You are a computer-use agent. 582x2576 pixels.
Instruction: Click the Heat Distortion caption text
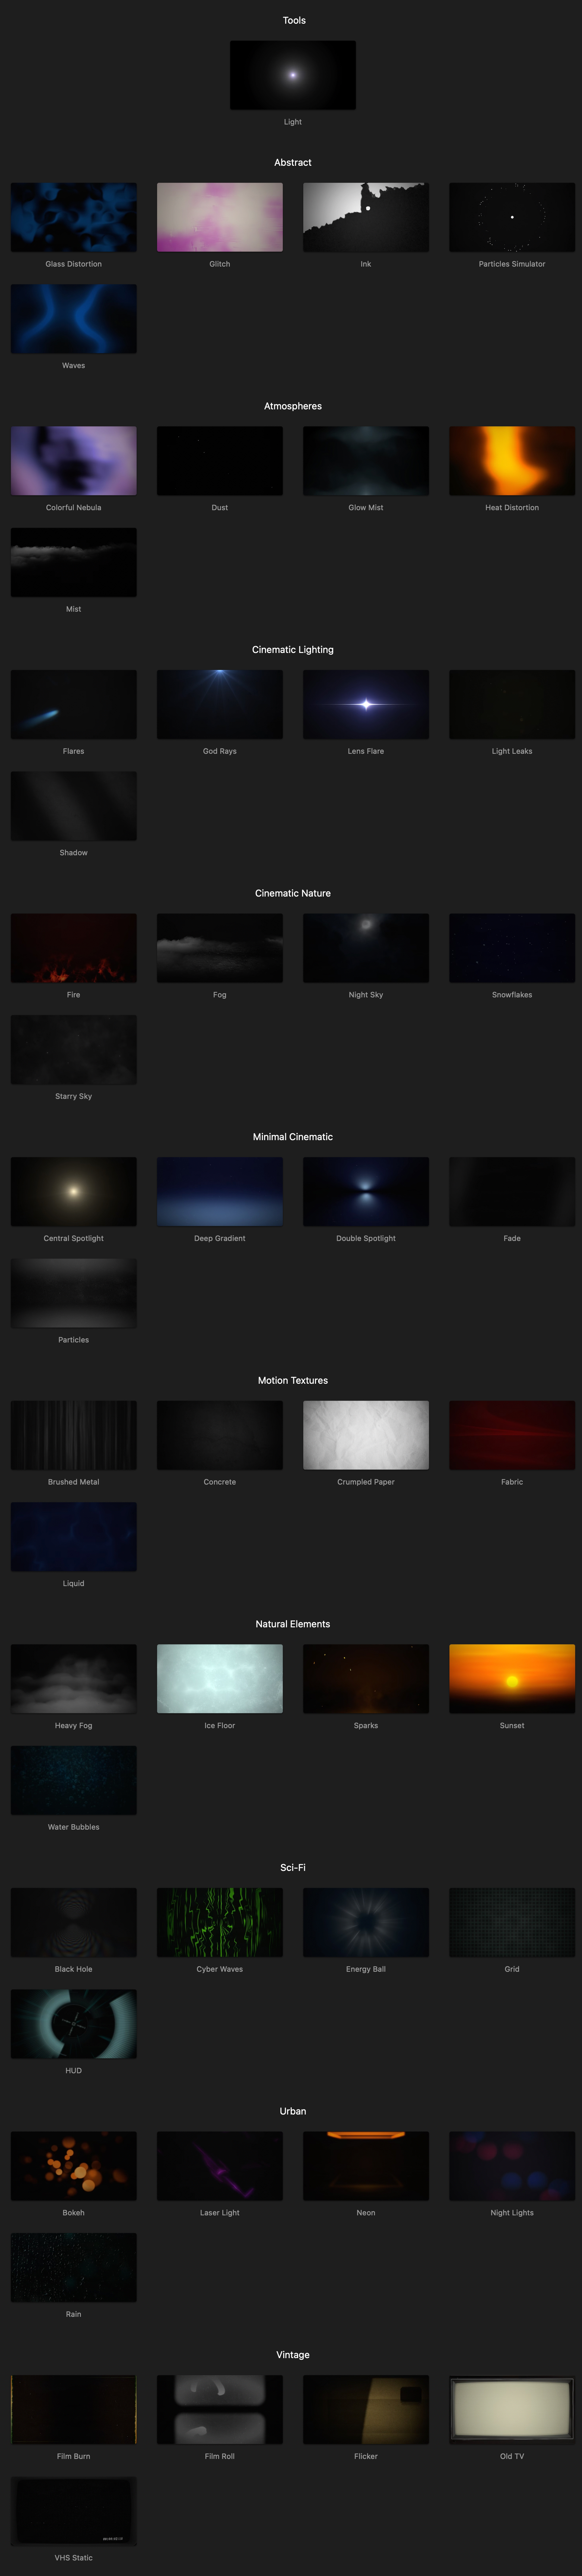(x=512, y=508)
